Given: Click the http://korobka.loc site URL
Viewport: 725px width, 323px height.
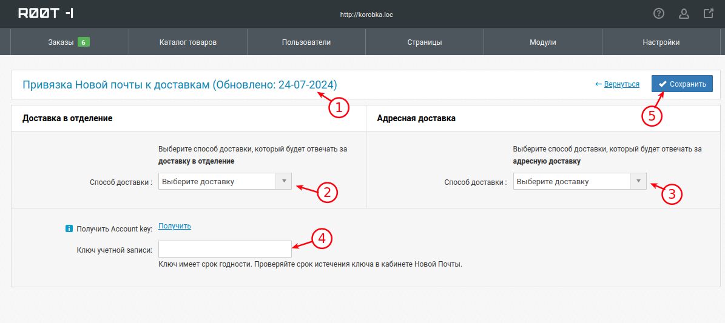Looking at the screenshot, I should click(366, 15).
